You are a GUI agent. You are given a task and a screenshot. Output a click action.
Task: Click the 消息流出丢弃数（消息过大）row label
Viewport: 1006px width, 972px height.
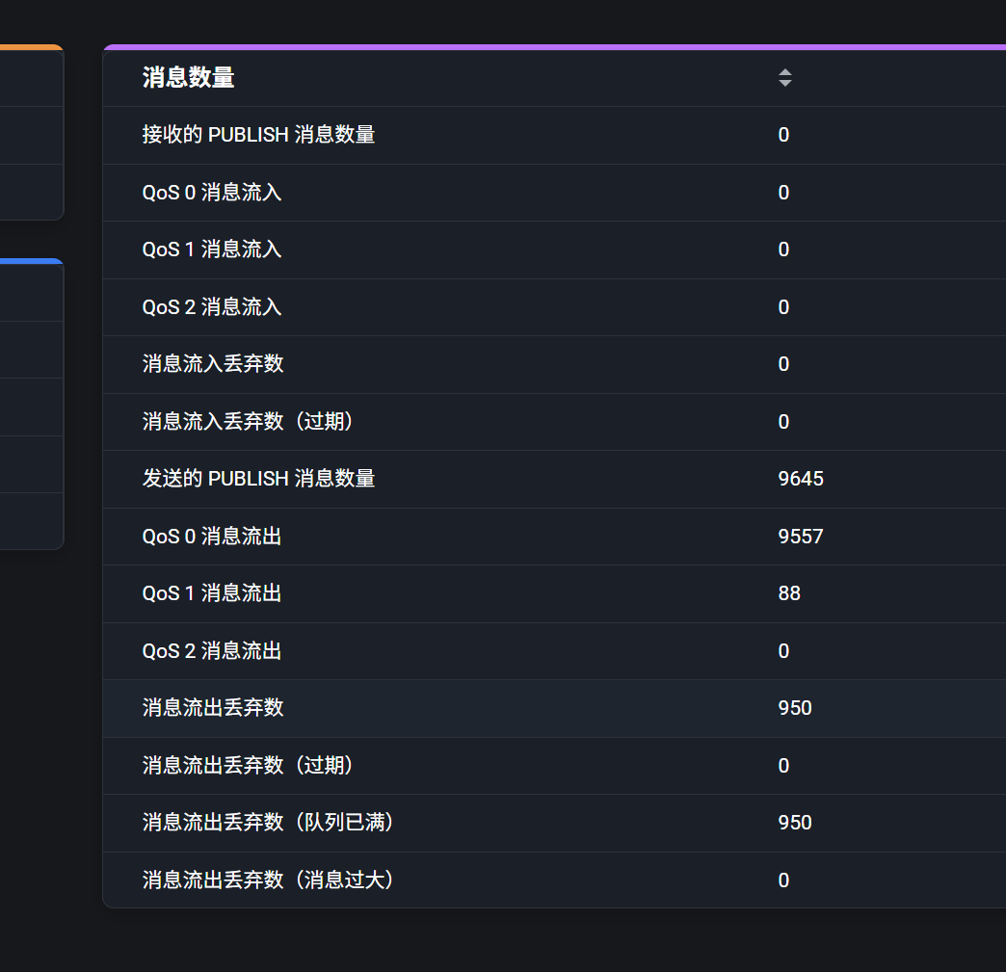click(269, 880)
